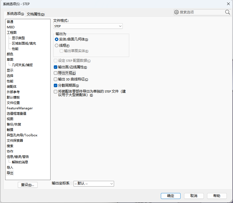Switch to 系统选项 tab

[x=15, y=14]
